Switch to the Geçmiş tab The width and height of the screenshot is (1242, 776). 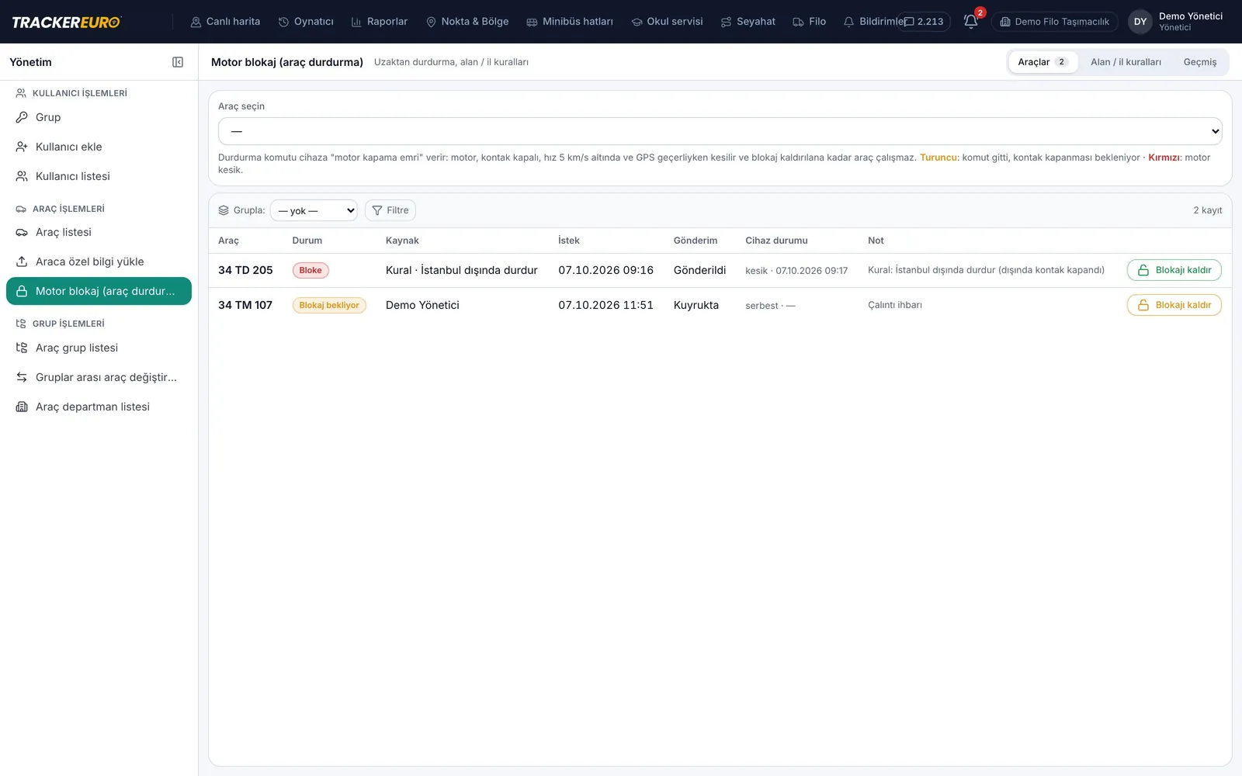[1200, 62]
